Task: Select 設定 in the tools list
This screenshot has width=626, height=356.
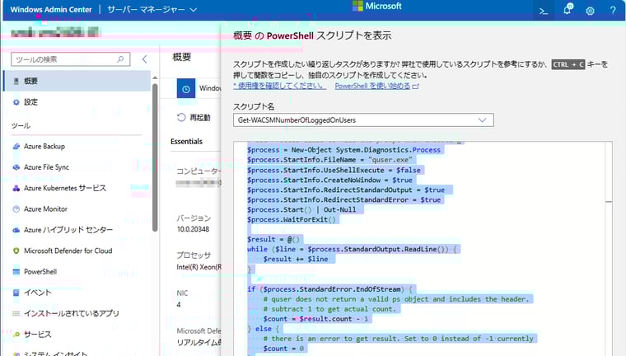Action: [77, 102]
